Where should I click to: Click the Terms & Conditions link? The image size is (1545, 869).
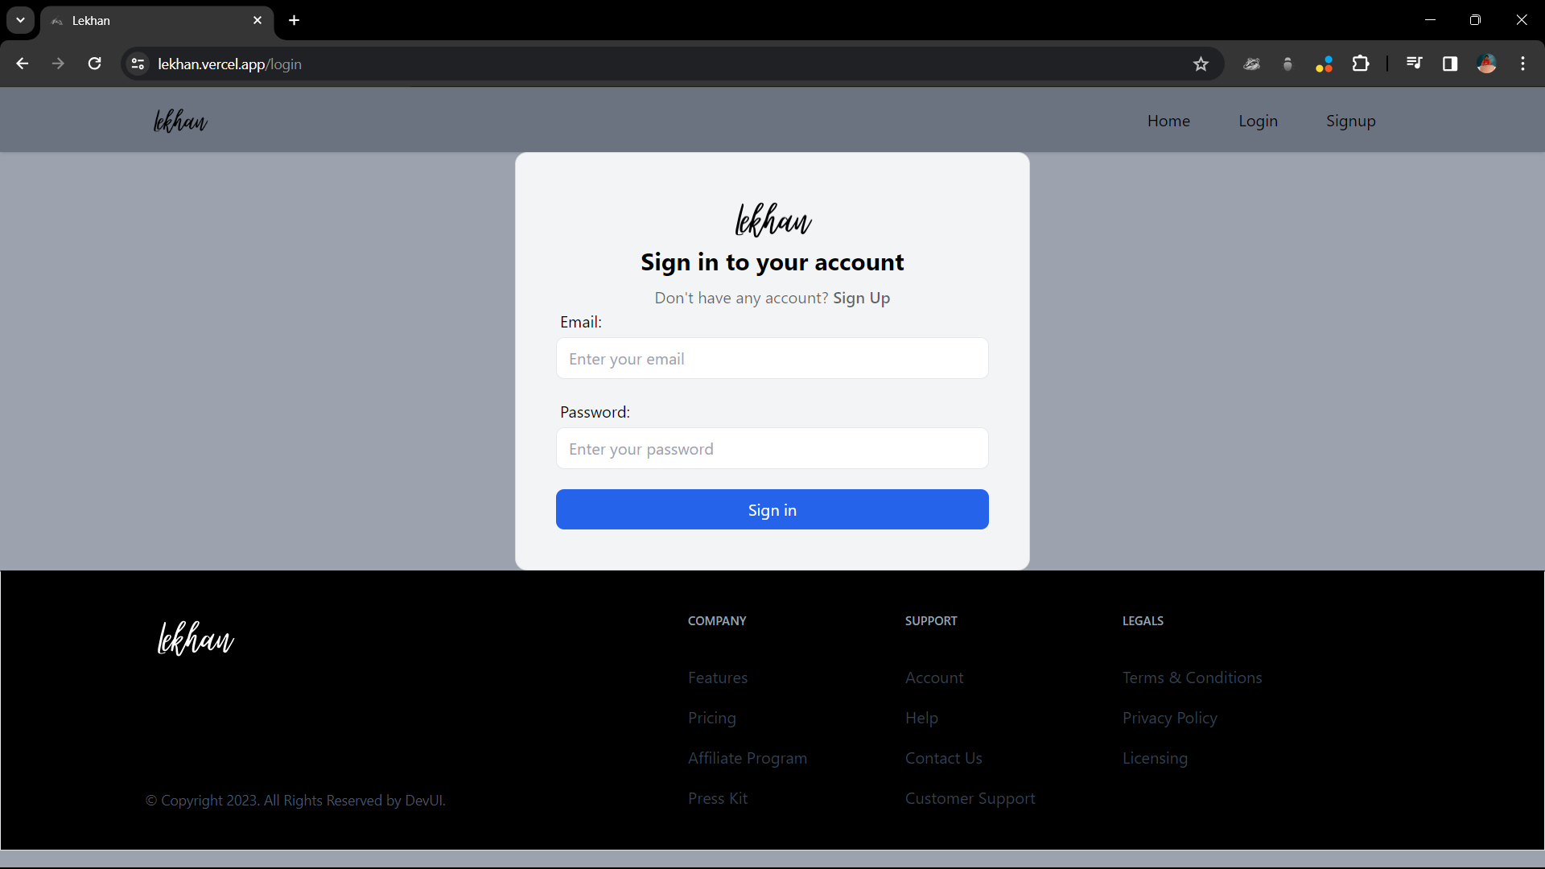click(x=1193, y=677)
